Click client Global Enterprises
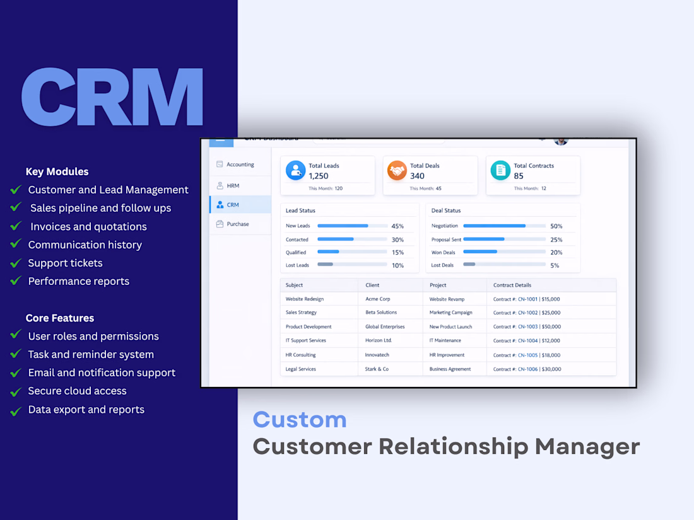 tap(385, 326)
